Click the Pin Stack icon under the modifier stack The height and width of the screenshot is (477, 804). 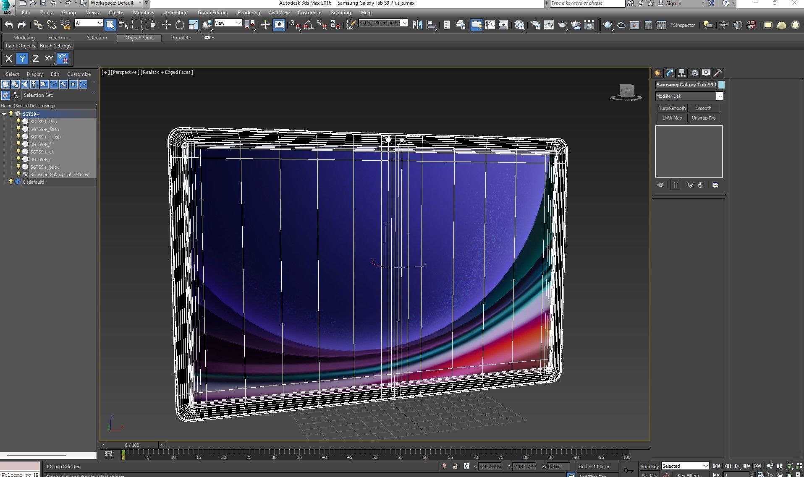click(660, 185)
